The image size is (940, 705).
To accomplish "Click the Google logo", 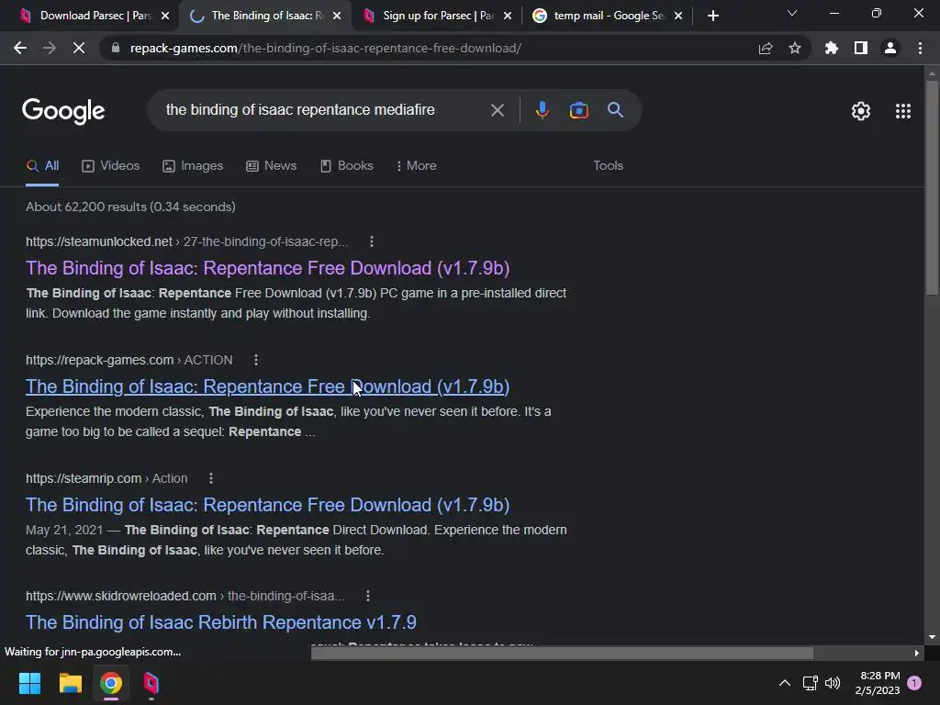I will click(63, 111).
